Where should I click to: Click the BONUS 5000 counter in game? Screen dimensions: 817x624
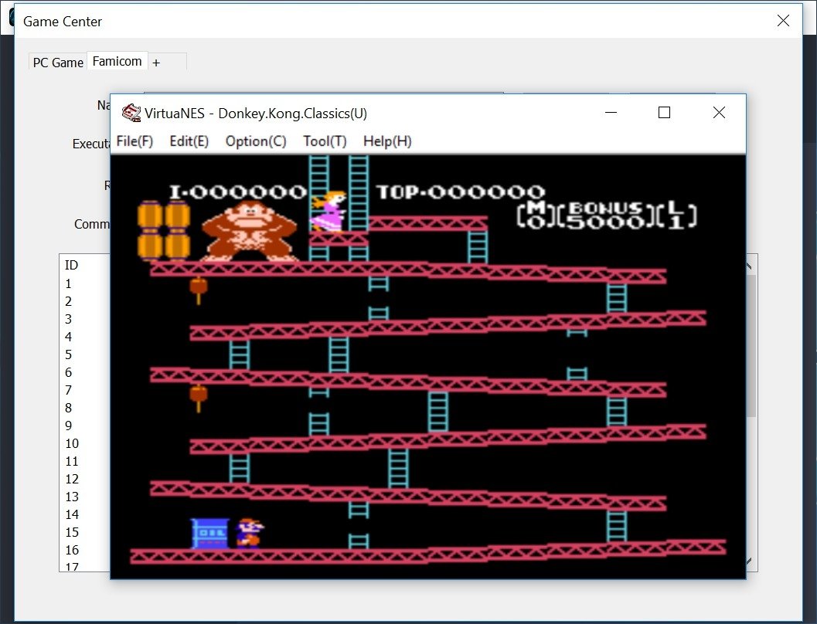pos(605,215)
